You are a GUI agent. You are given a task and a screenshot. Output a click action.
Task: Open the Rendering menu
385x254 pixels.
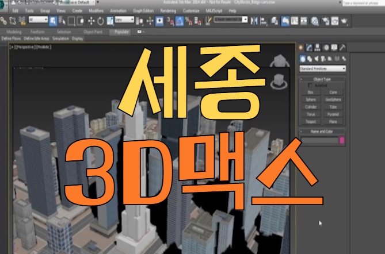coord(168,11)
